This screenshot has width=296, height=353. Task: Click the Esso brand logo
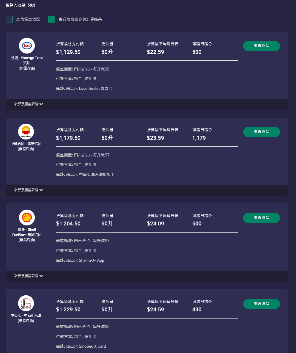(26, 46)
